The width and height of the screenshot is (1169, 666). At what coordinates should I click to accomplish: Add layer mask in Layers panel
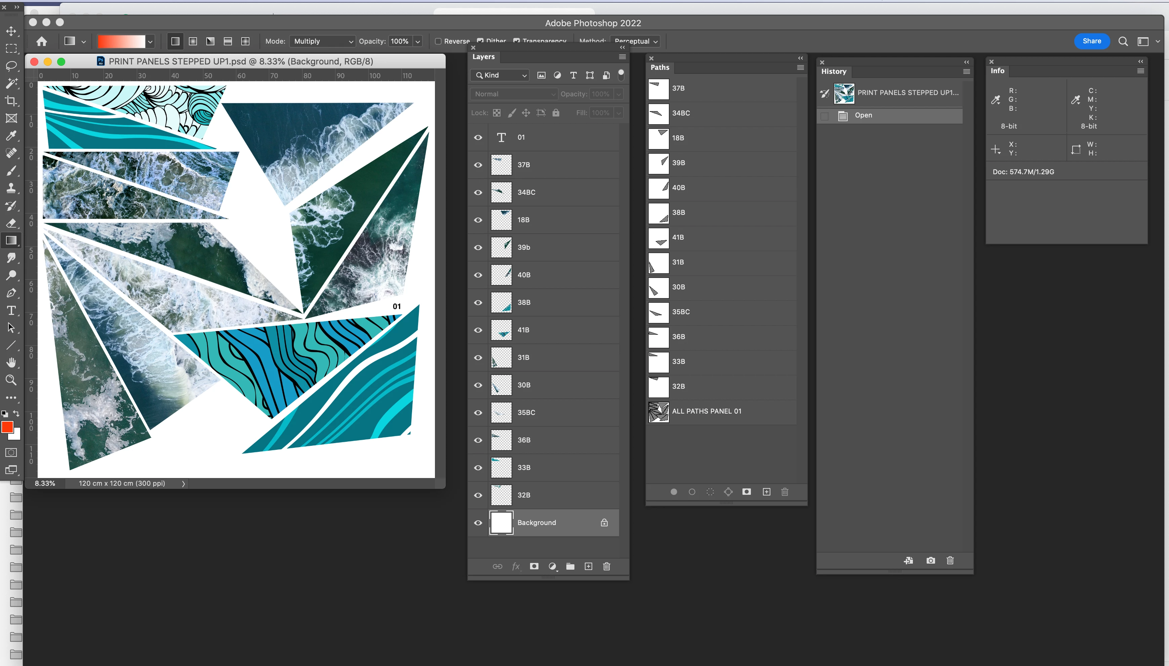click(x=534, y=566)
